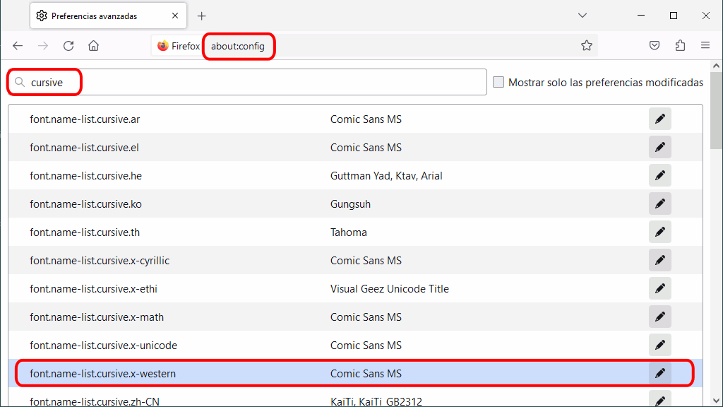List all tabs with the chevron
The height and width of the screenshot is (407, 723).
[x=582, y=16]
